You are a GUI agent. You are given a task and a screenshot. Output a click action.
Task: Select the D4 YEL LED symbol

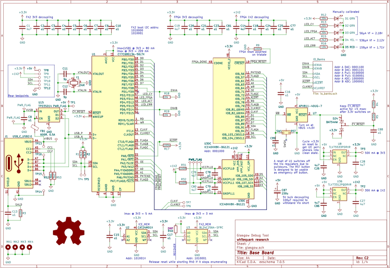[336, 40]
